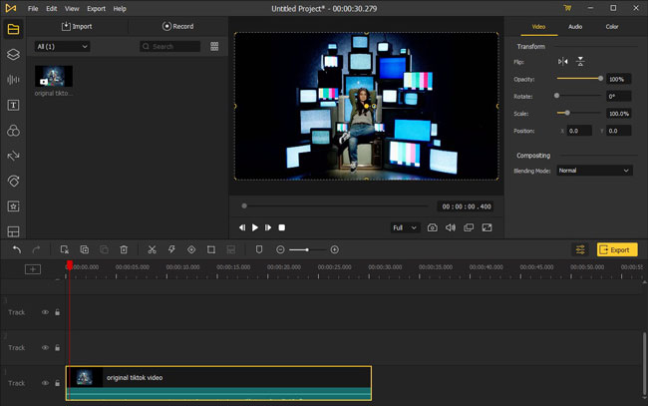Select the Video properties tab
Image resolution: width=648 pixels, height=406 pixels.
[538, 27]
